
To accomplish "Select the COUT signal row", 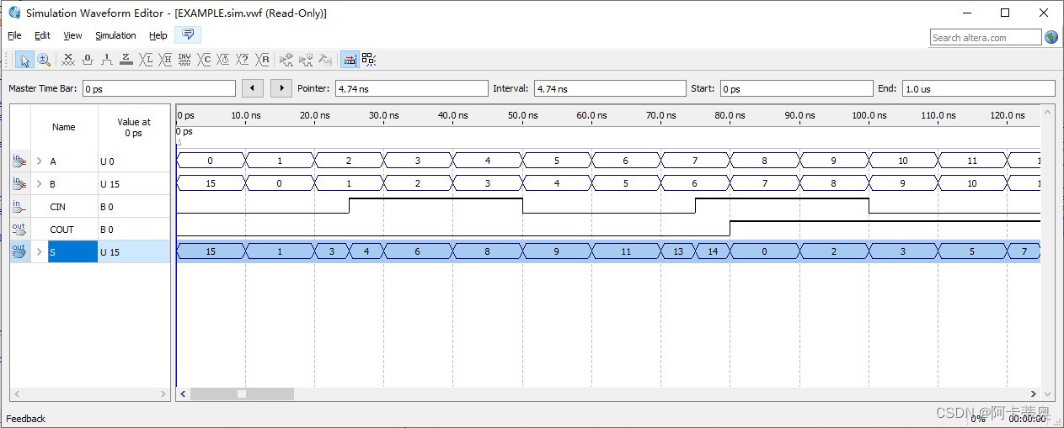I will click(90, 229).
